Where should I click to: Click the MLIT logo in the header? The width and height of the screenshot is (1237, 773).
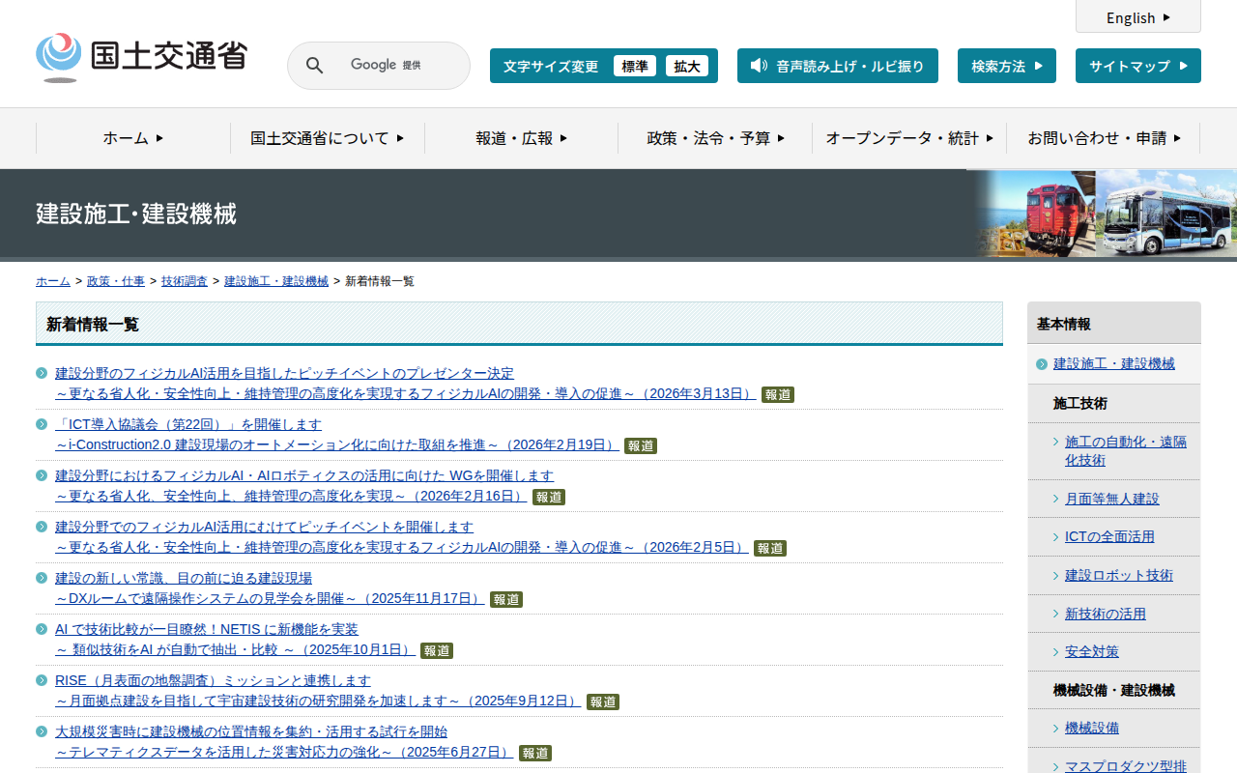(x=142, y=57)
